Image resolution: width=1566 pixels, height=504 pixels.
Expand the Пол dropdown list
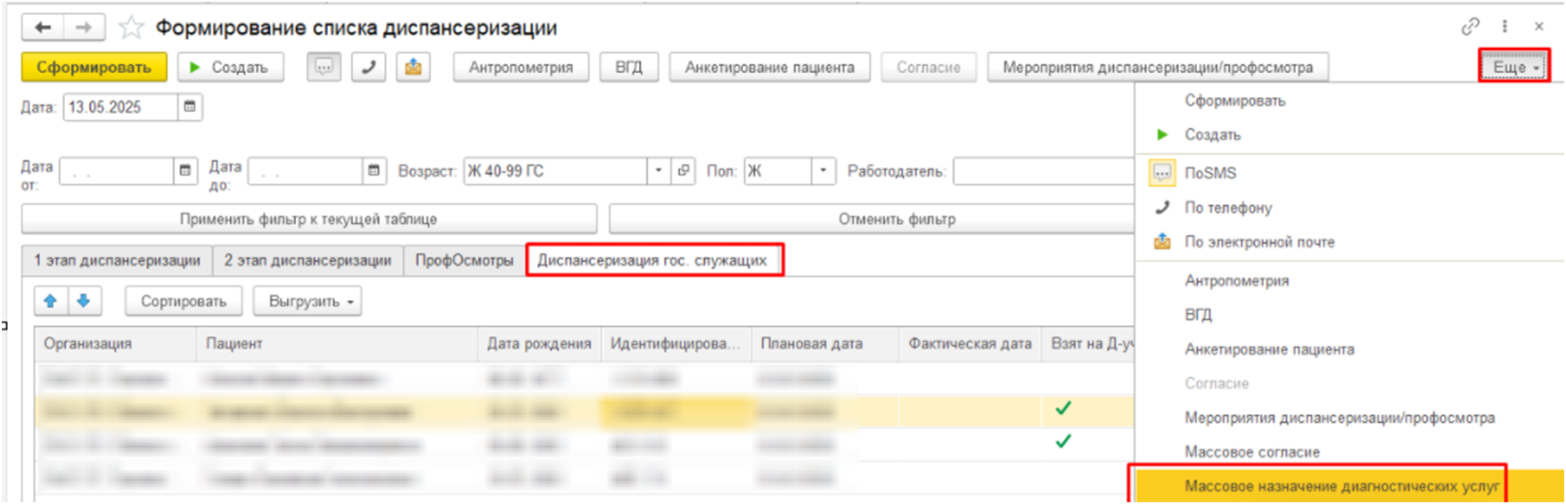pos(823,171)
